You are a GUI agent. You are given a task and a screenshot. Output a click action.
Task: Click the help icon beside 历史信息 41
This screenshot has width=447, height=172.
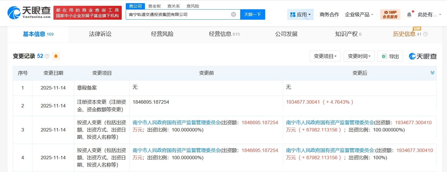(425, 34)
